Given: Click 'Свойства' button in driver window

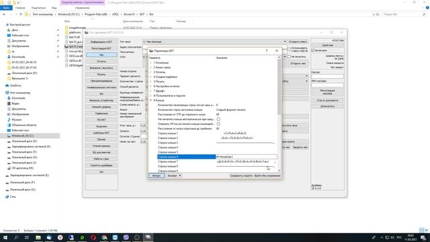Looking at the screenshot, I should point(327,45).
